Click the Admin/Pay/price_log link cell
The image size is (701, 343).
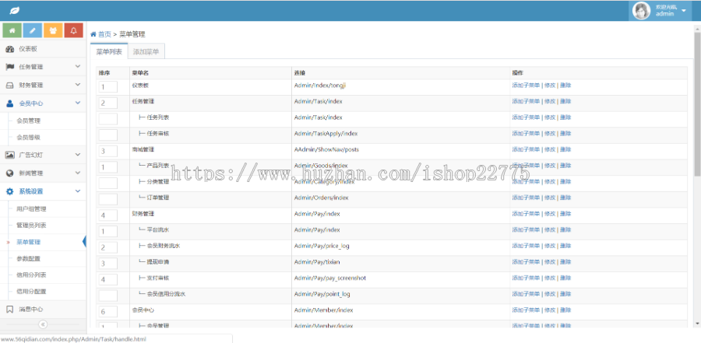tap(322, 246)
